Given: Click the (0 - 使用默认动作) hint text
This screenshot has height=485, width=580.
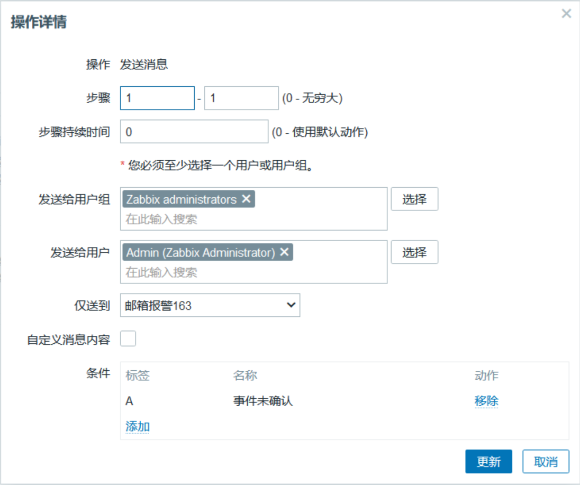Looking at the screenshot, I should (x=320, y=132).
